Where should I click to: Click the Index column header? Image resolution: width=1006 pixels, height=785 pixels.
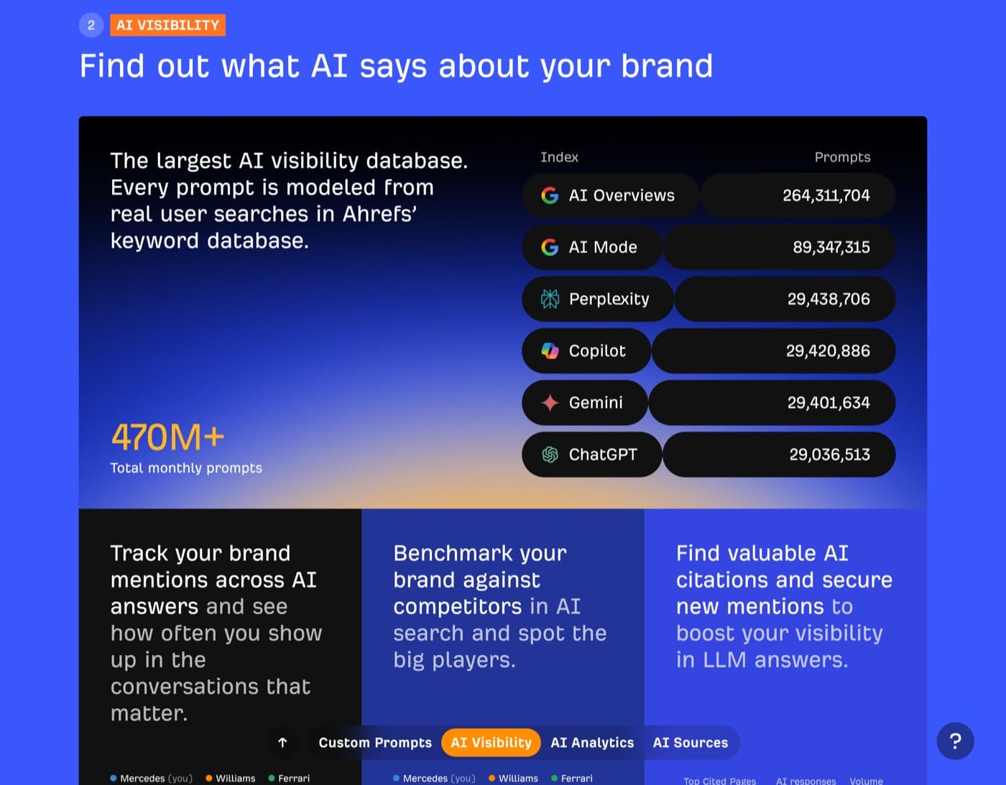tap(559, 157)
